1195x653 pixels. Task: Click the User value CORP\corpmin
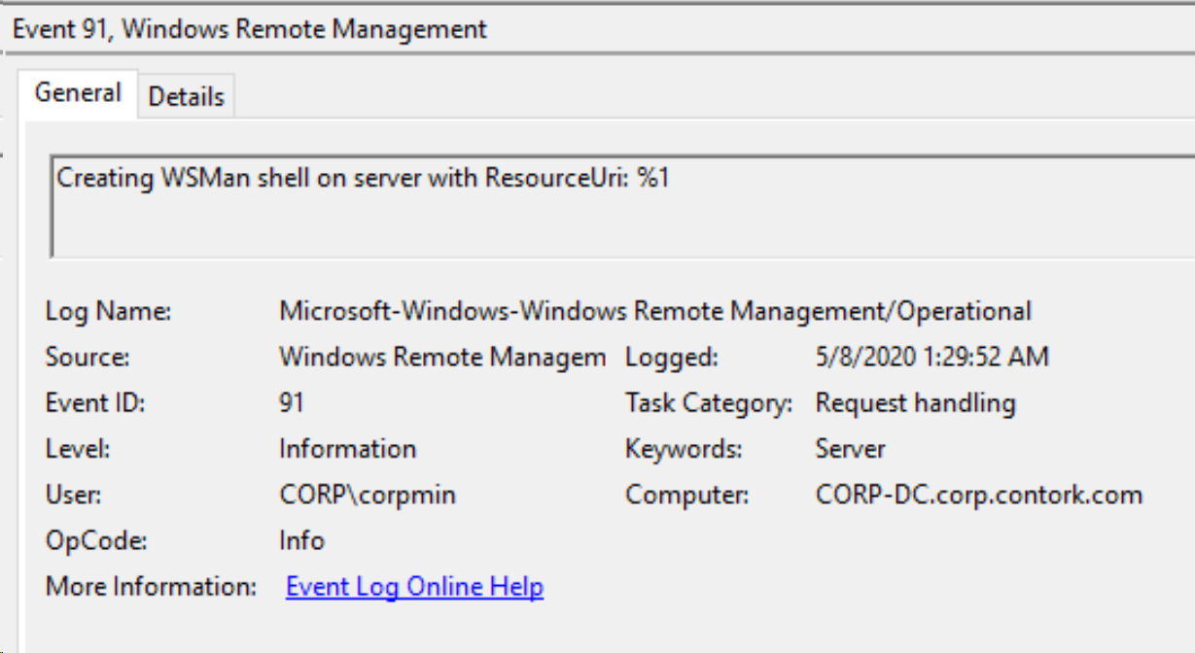tap(367, 495)
